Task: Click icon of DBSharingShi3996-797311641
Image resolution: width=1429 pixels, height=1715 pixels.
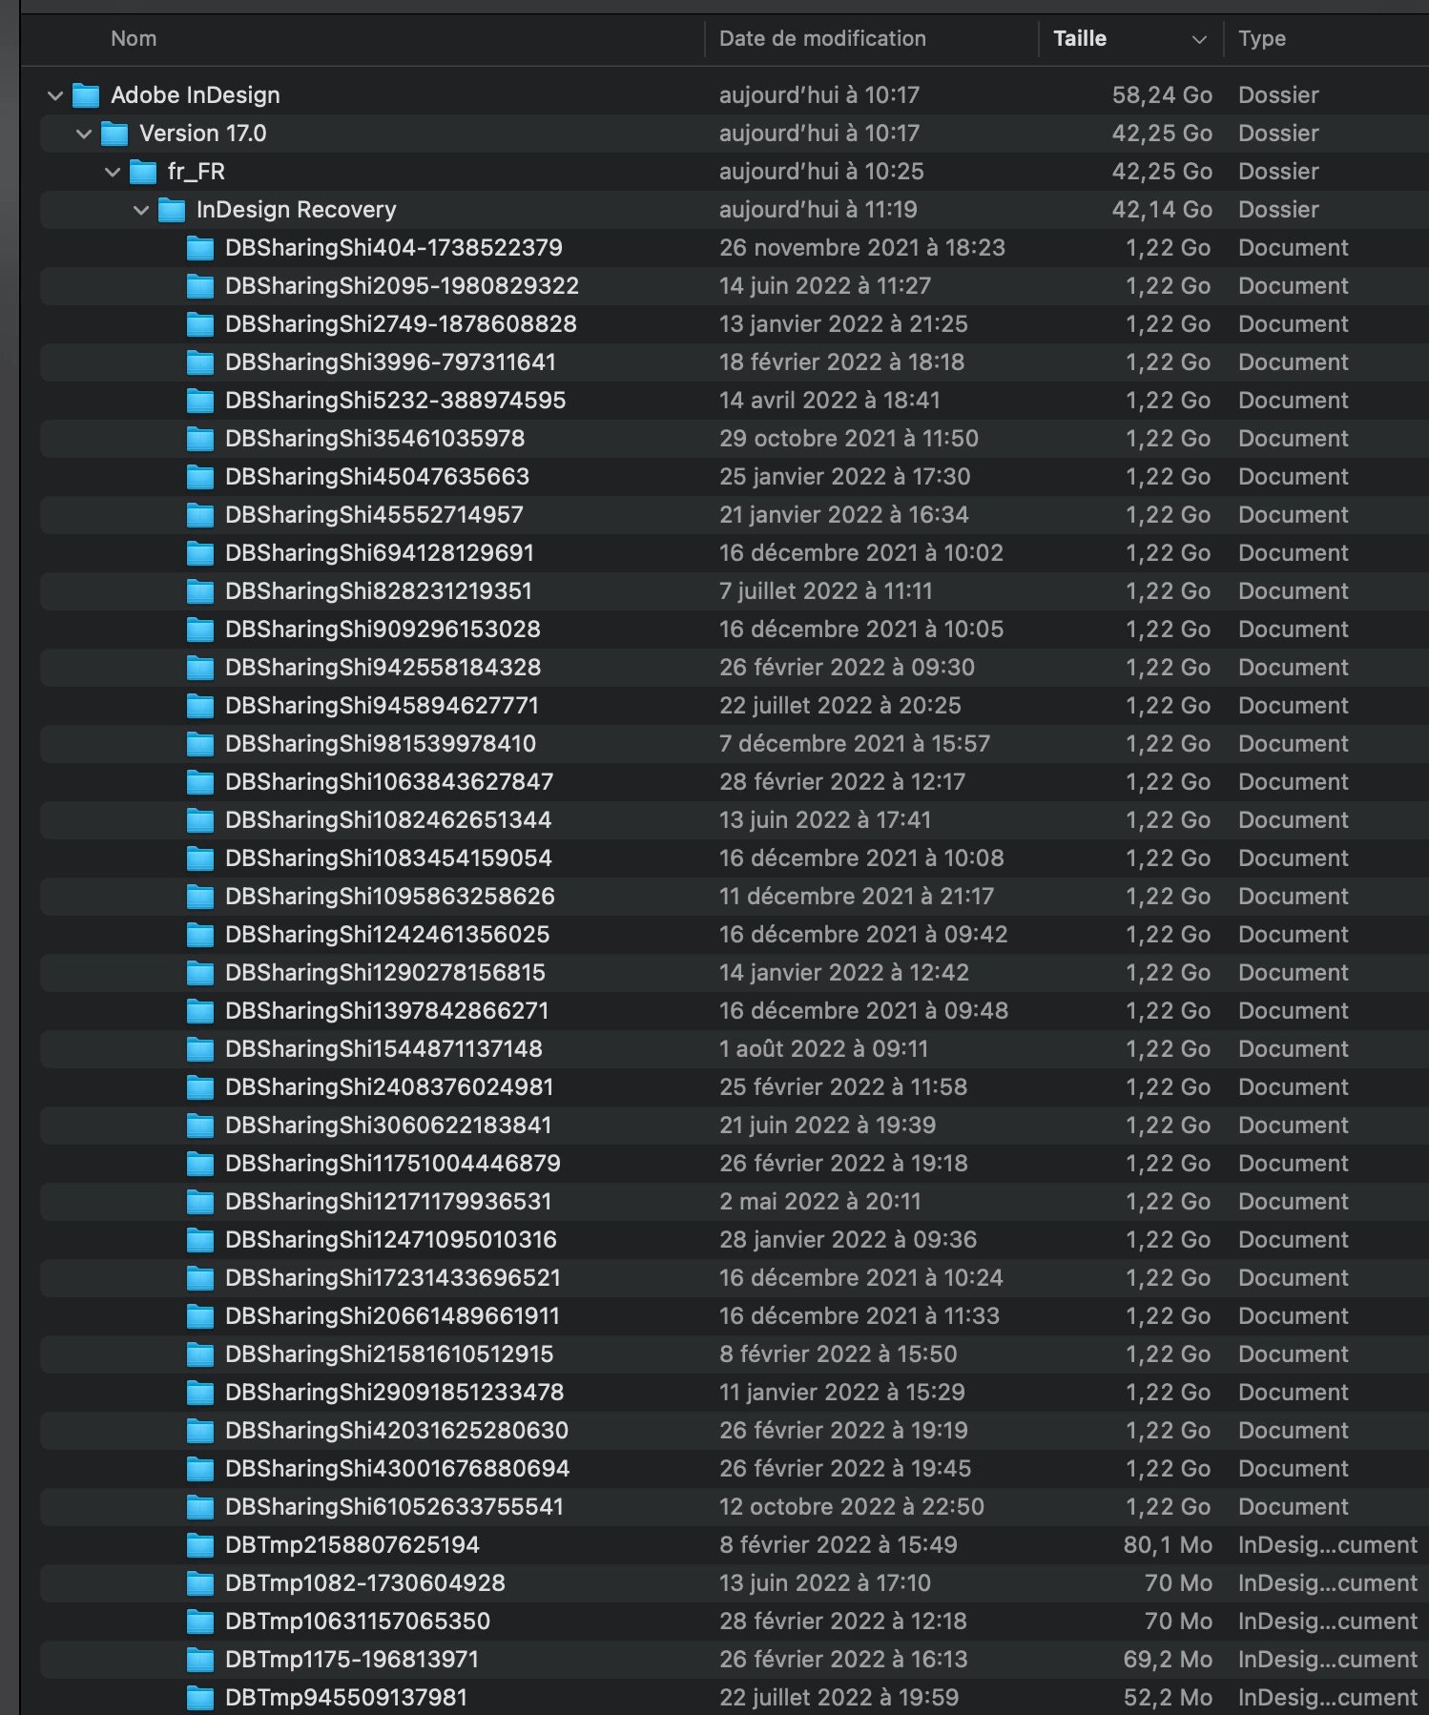Action: point(200,362)
